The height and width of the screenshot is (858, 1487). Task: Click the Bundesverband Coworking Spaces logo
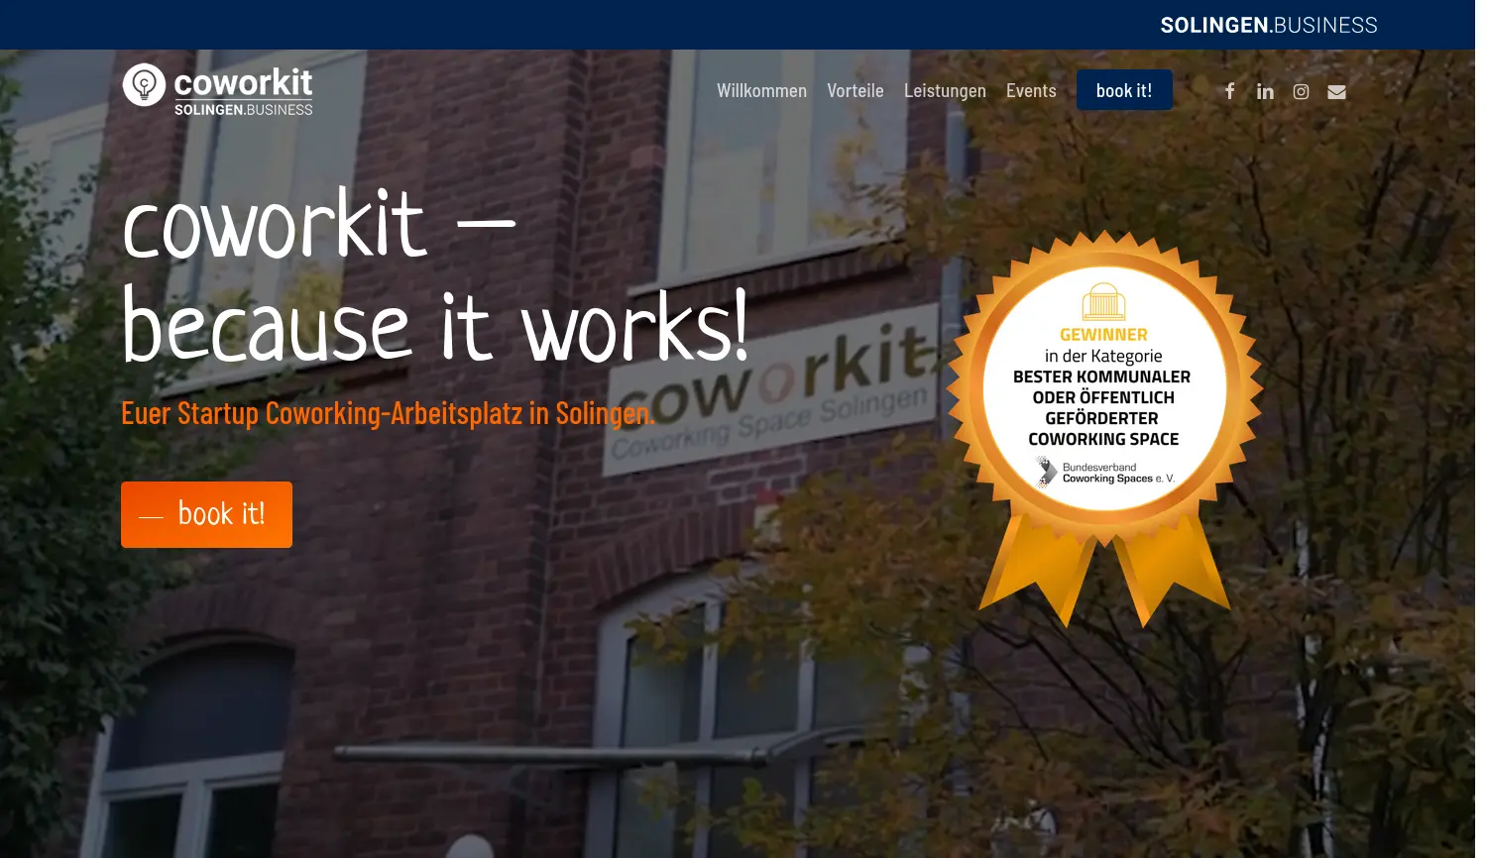pos(1103,473)
